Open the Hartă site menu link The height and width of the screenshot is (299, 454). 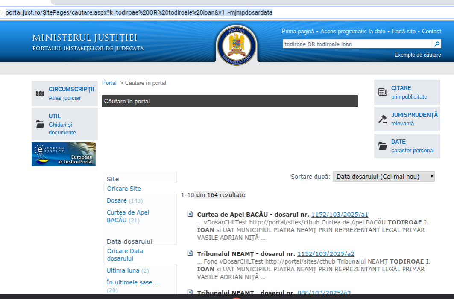point(403,31)
